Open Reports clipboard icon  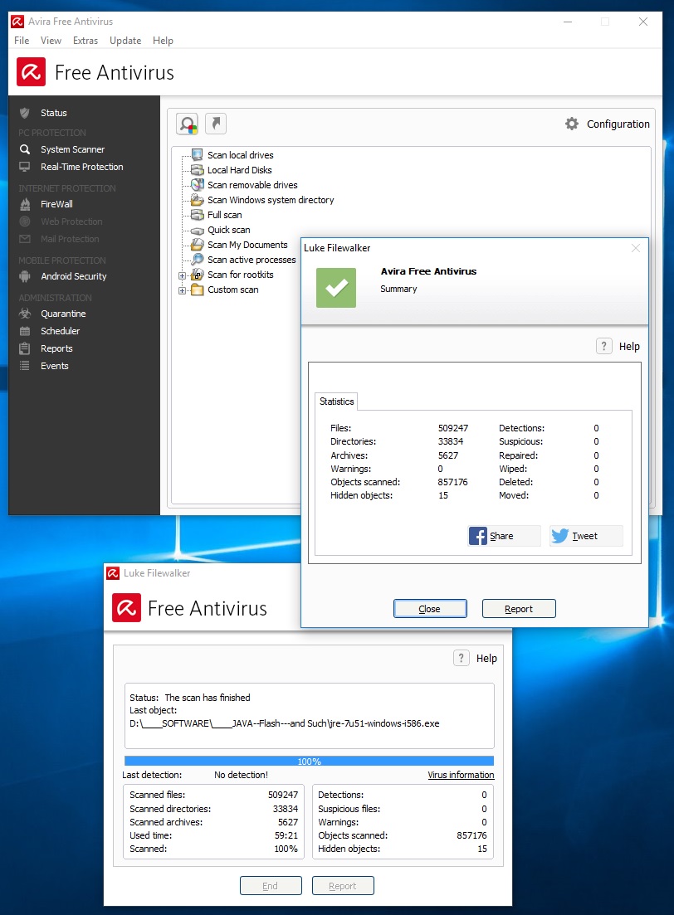tap(25, 348)
